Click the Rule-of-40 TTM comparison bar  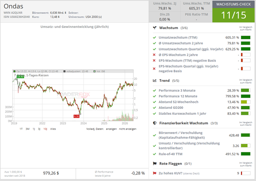[x=245, y=154]
